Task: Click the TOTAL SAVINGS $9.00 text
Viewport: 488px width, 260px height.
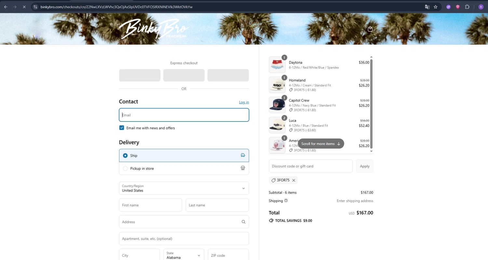Action: (293, 221)
